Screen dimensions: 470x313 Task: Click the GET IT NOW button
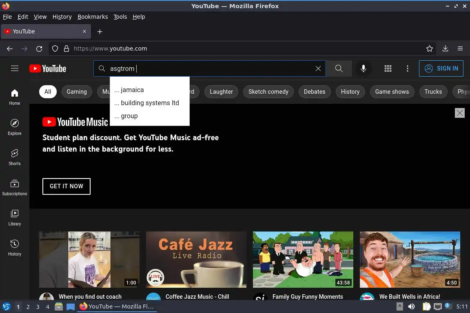pos(66,186)
